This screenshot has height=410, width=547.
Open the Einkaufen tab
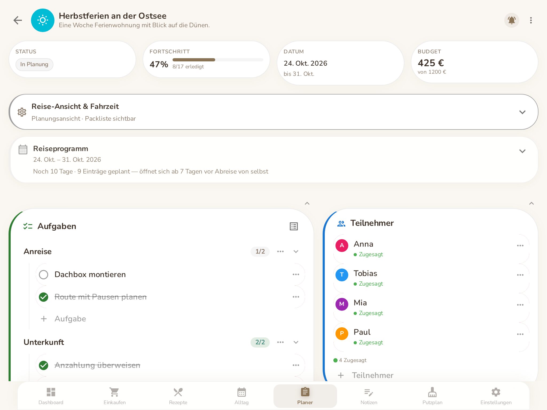pyautogui.click(x=114, y=396)
